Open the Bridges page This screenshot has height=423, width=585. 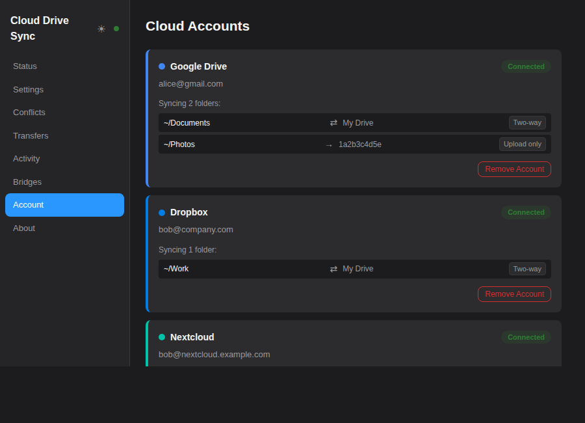coord(64,182)
